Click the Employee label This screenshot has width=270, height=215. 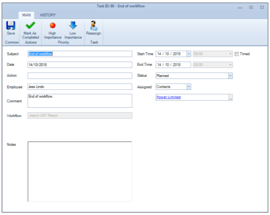15,87
